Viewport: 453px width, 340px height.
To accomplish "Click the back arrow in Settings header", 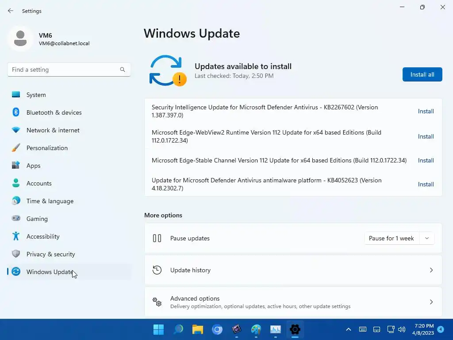I will [x=11, y=11].
